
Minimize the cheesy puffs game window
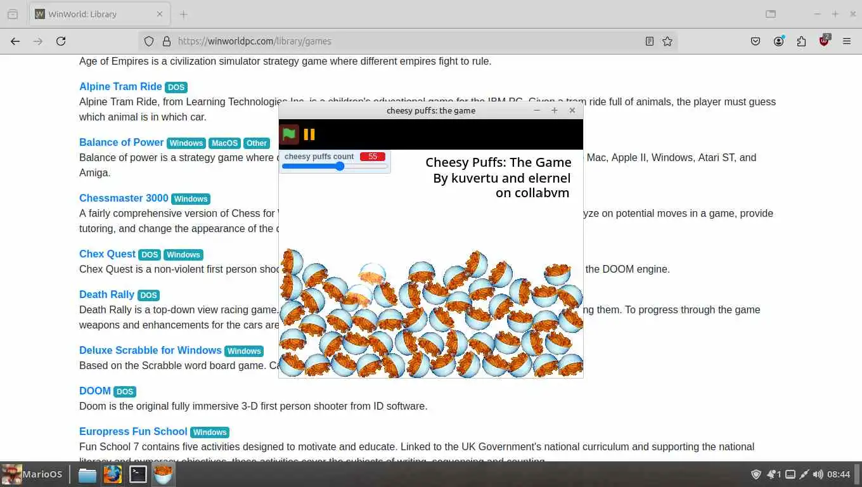click(537, 110)
